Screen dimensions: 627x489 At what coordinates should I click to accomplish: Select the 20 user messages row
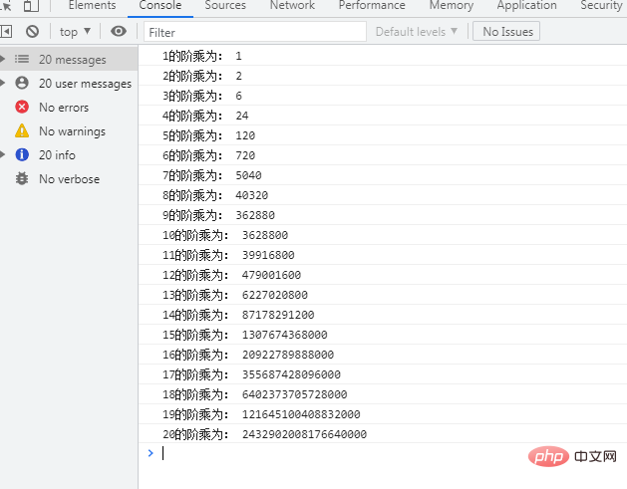tap(69, 83)
